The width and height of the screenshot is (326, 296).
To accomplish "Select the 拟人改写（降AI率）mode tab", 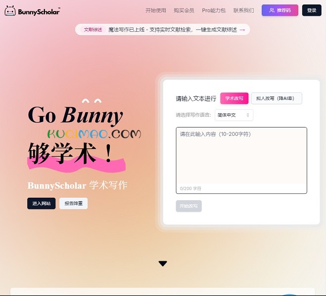I will coord(277,98).
